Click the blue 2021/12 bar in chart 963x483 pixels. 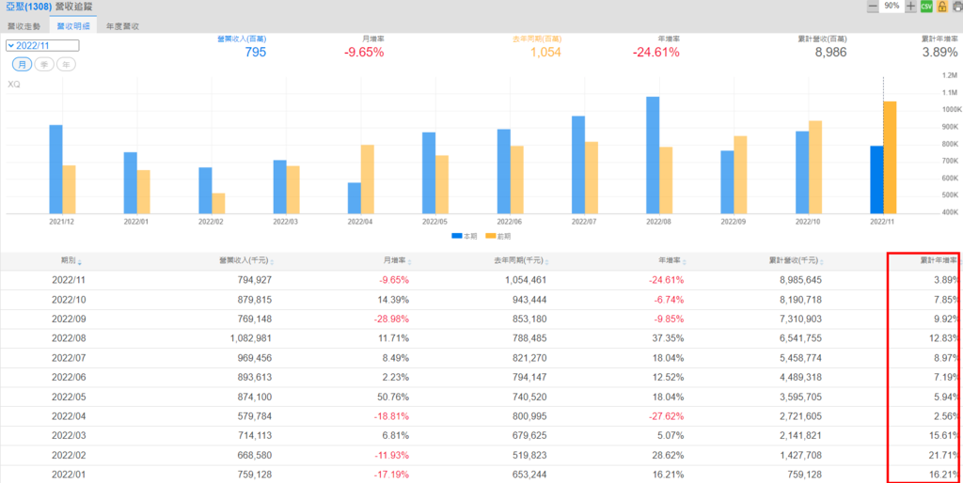[55, 169]
